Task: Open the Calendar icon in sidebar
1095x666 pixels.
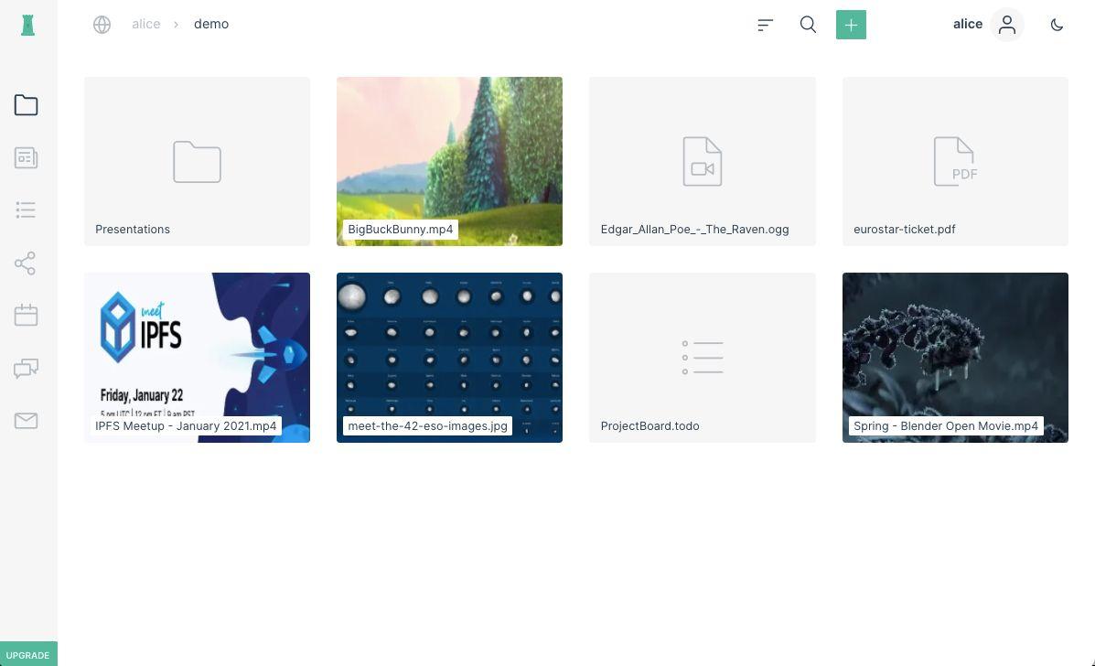Action: pos(26,315)
